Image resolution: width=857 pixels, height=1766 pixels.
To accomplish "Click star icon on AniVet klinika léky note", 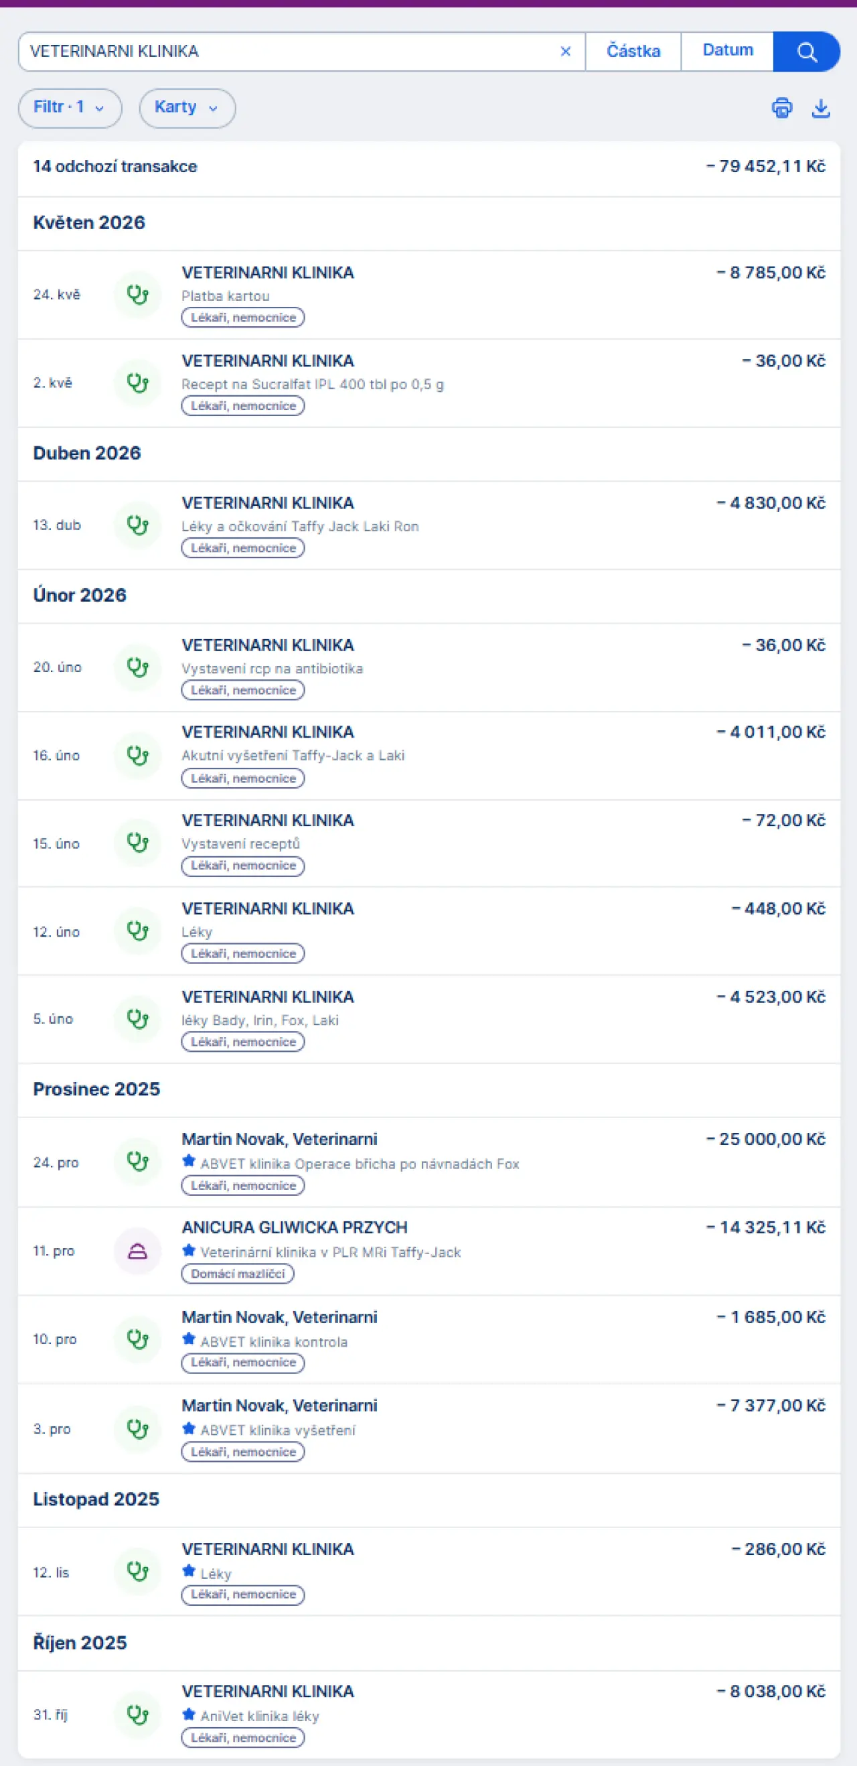I will pyautogui.click(x=189, y=1714).
